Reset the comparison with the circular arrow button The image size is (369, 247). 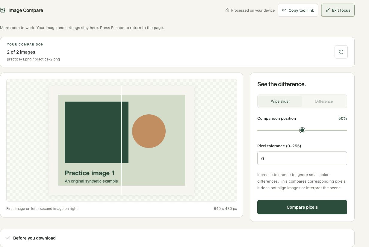tap(341, 52)
